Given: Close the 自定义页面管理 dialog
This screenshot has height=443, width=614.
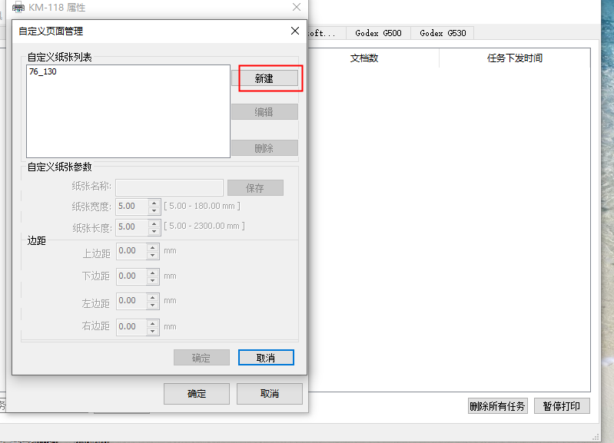Looking at the screenshot, I should 294,31.
